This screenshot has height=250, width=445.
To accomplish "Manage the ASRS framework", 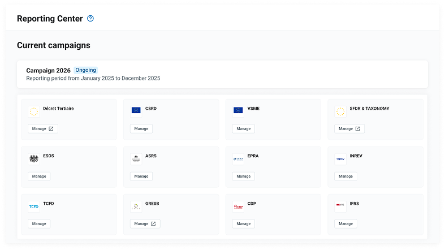I will [141, 176].
